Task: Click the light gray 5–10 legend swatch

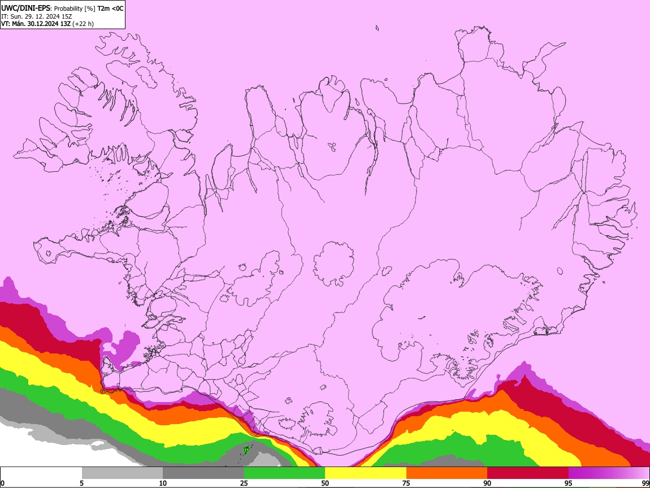Action: coord(122,473)
